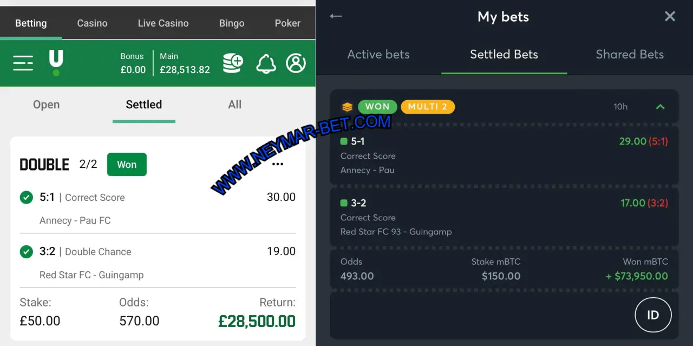Expand the Main balance £28,513.82

click(x=185, y=63)
